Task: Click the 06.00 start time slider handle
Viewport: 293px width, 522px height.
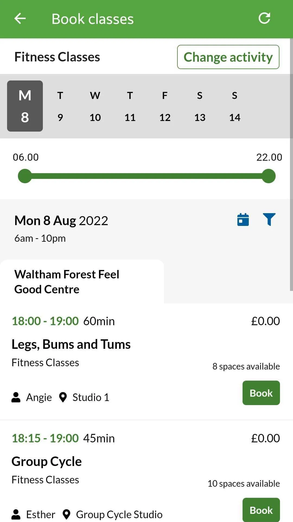Action: pyautogui.click(x=25, y=176)
